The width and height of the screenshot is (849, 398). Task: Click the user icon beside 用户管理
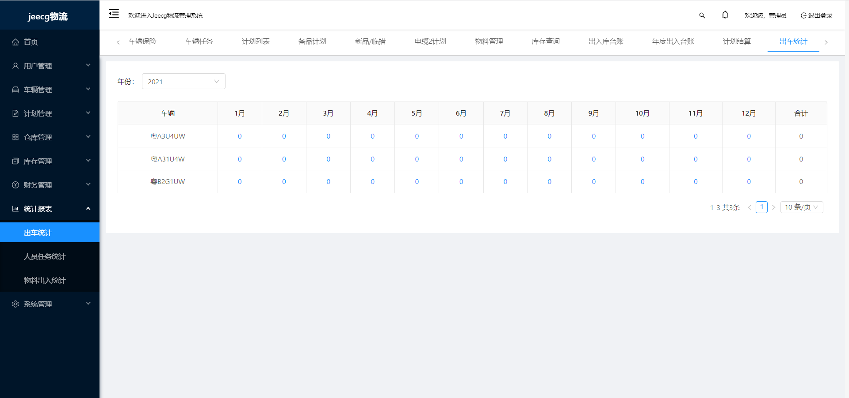coord(15,66)
